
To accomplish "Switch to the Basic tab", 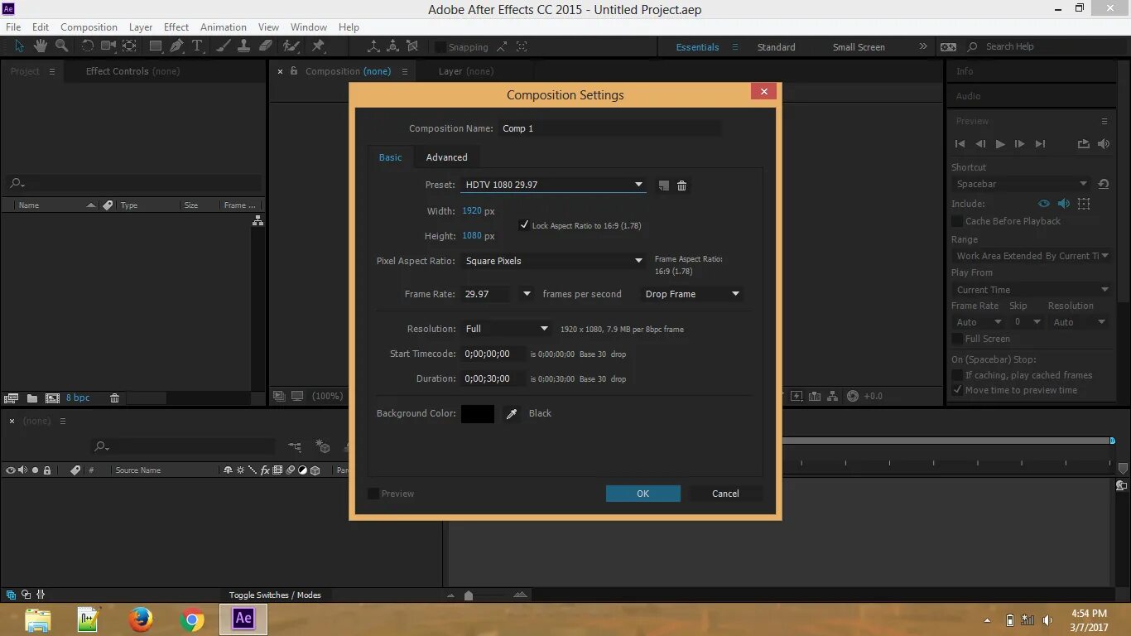I will (x=391, y=157).
